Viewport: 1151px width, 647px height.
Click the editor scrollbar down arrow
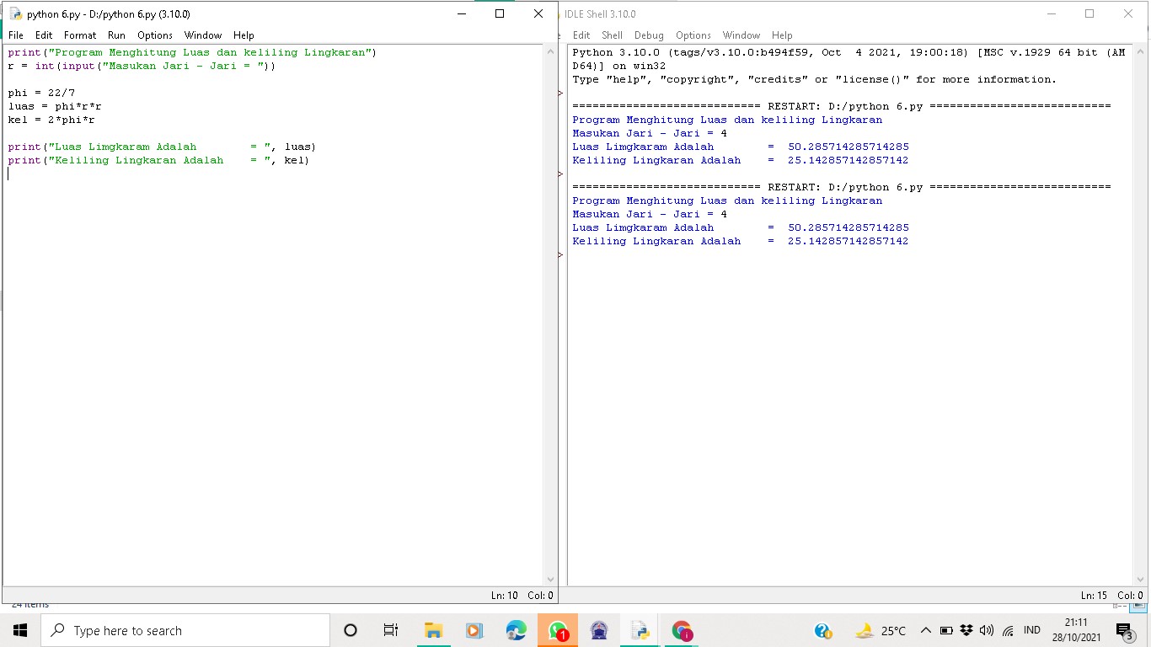point(551,580)
